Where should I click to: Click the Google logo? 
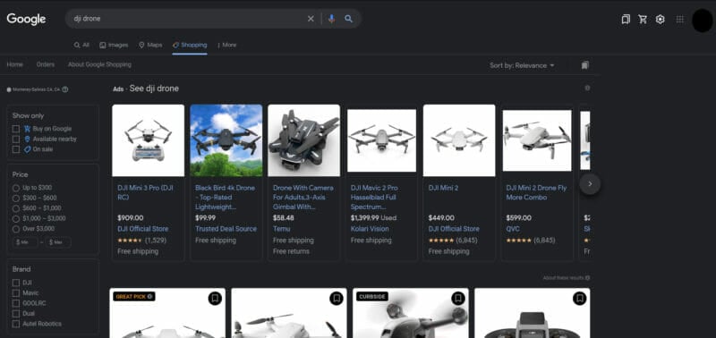[26, 19]
